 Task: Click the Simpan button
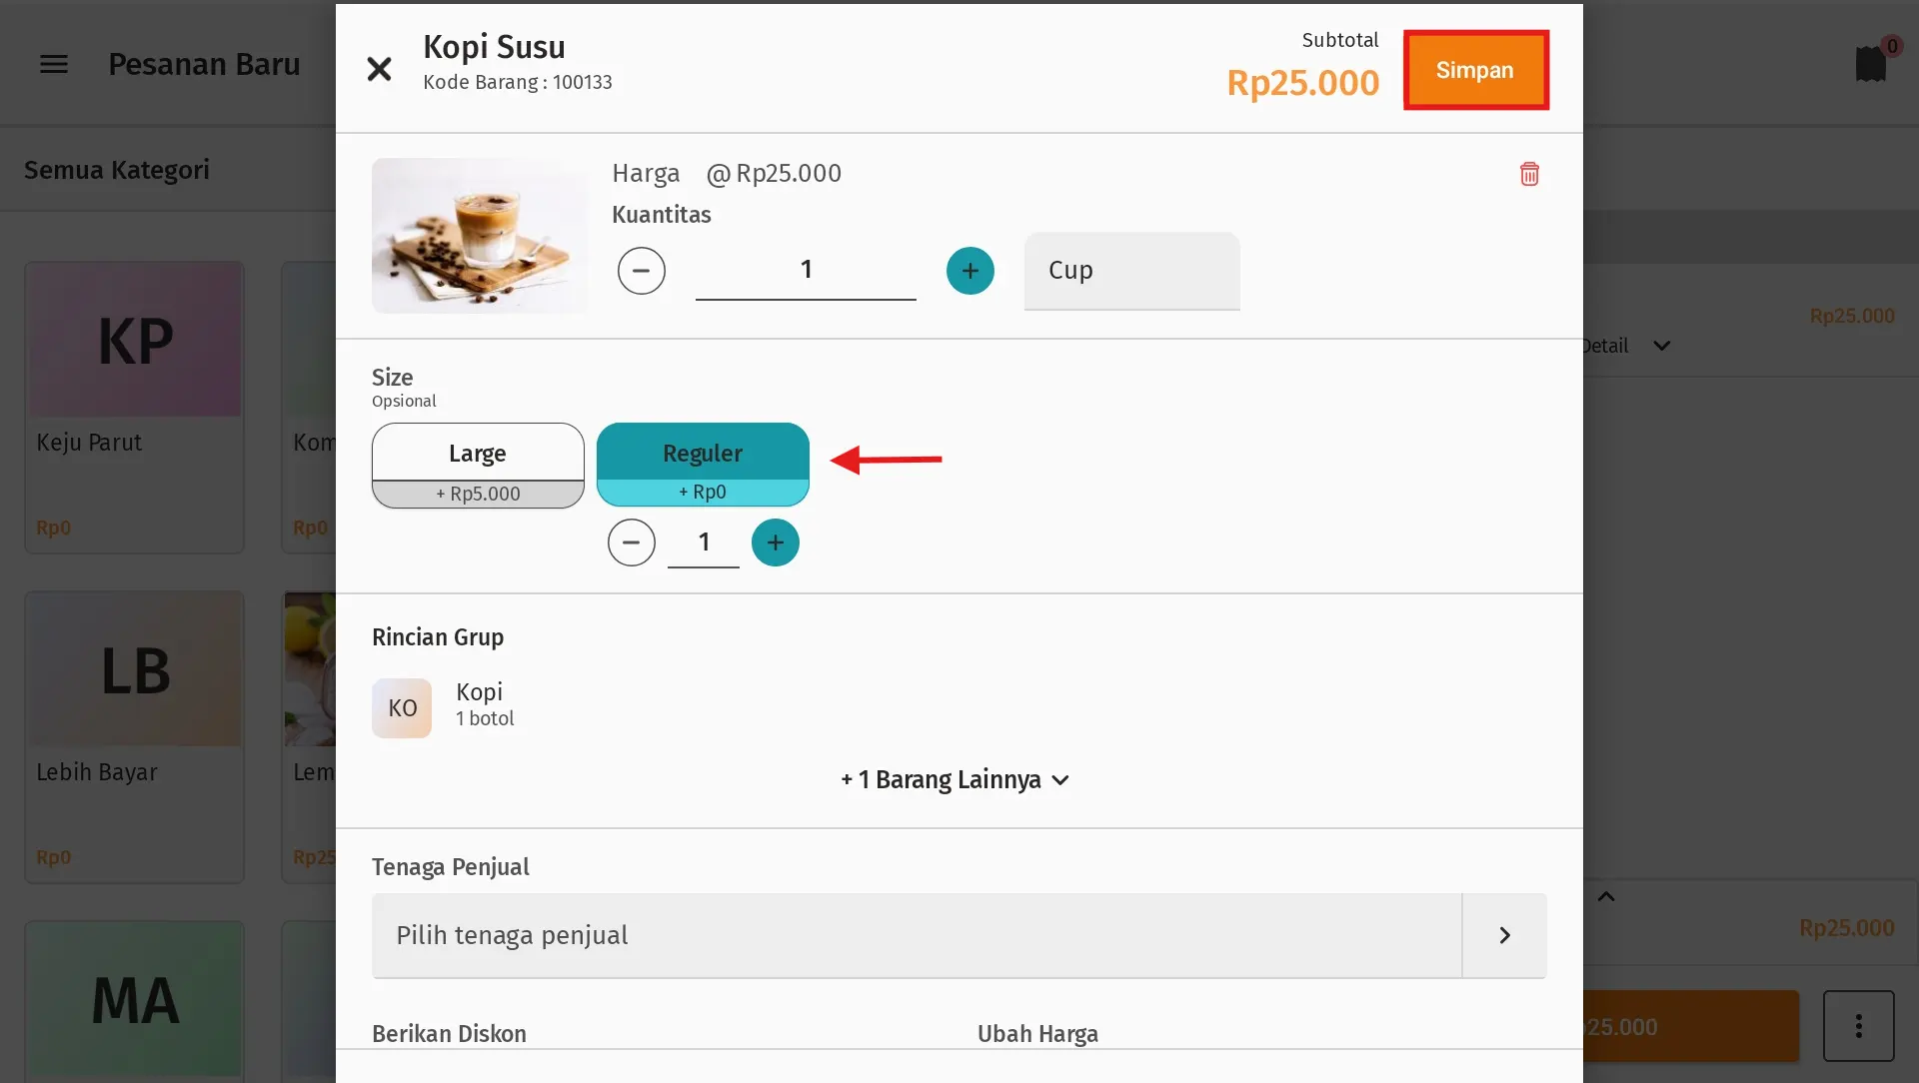point(1476,69)
